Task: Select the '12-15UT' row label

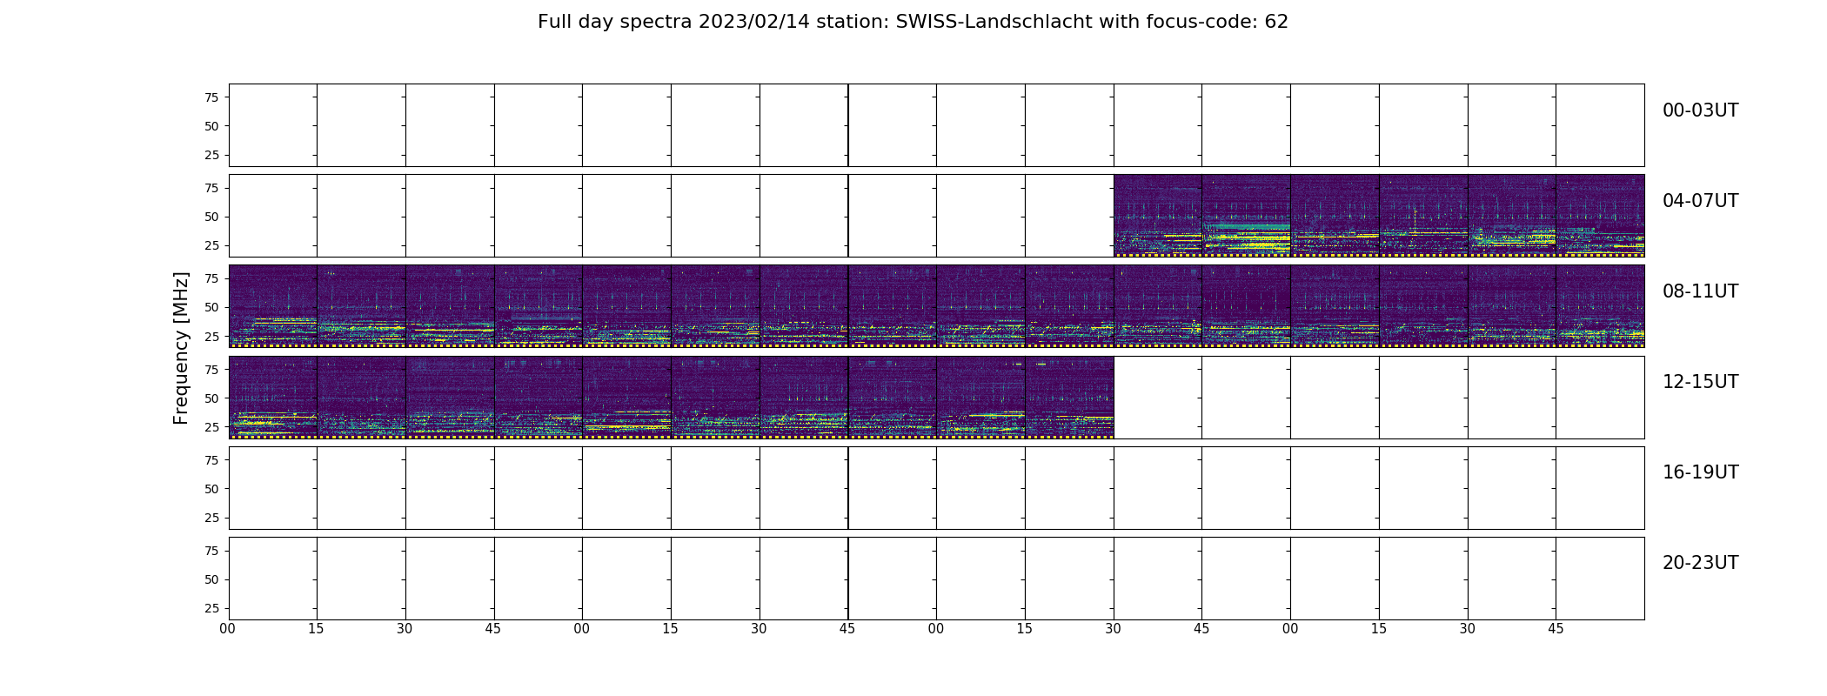Action: click(1700, 382)
